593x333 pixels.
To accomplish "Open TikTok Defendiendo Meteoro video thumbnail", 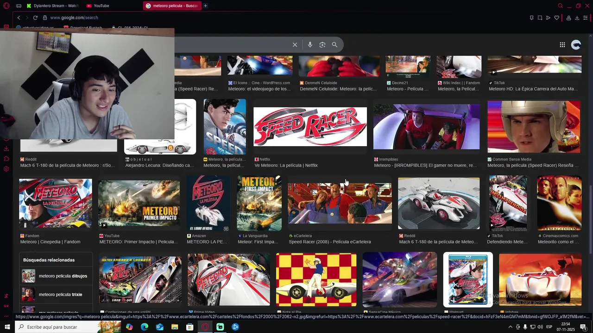I will [x=508, y=203].
